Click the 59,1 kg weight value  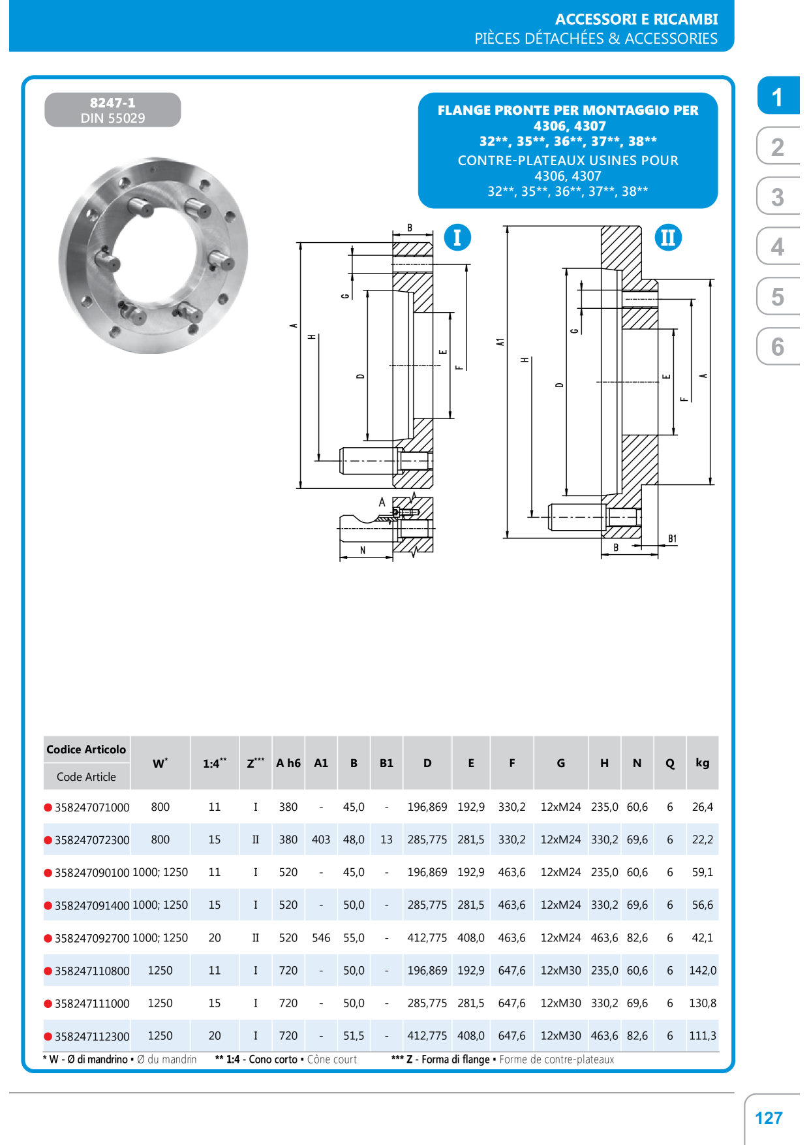[703, 872]
